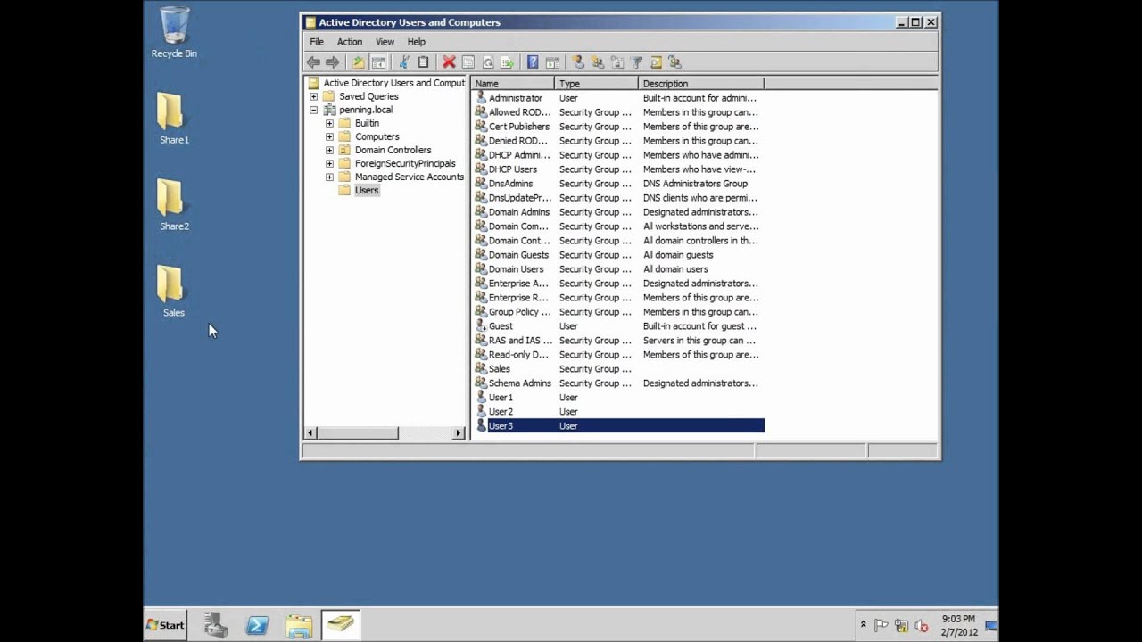Screen dimensions: 1142x642
Task: Create a new group with the toolbar icon
Action: tap(598, 62)
